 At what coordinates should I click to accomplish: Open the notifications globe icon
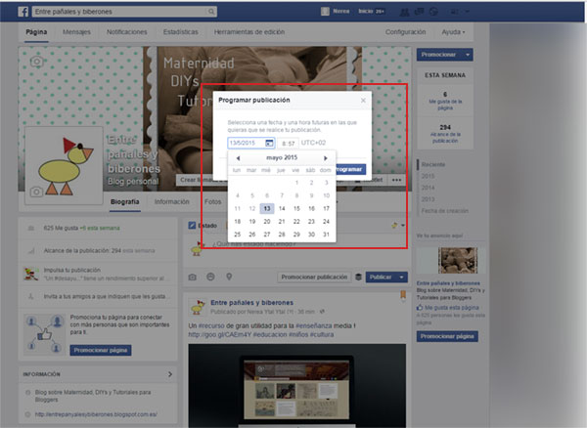(433, 12)
